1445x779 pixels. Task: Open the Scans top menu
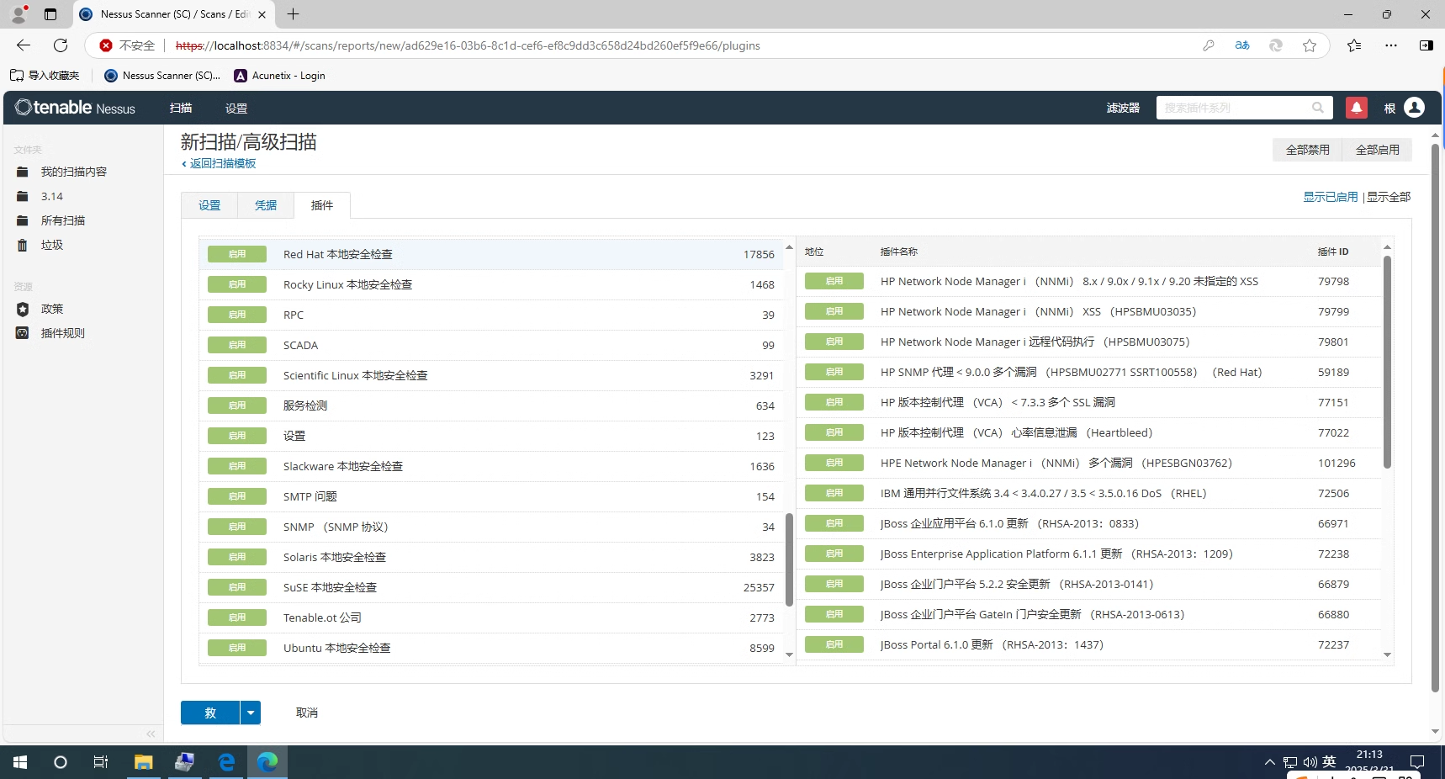tap(181, 108)
